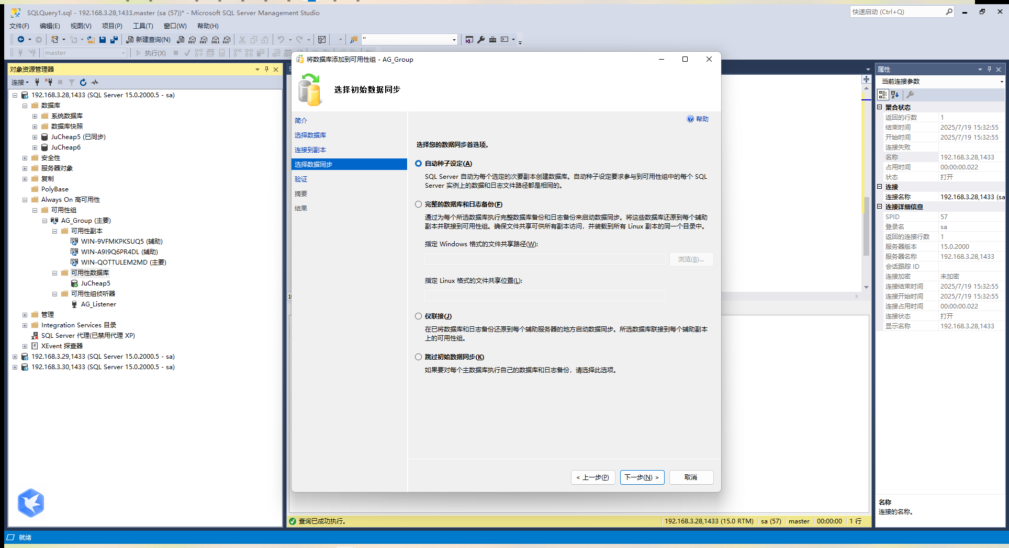Select the automatic seeding option
The height and width of the screenshot is (548, 1009).
click(418, 164)
